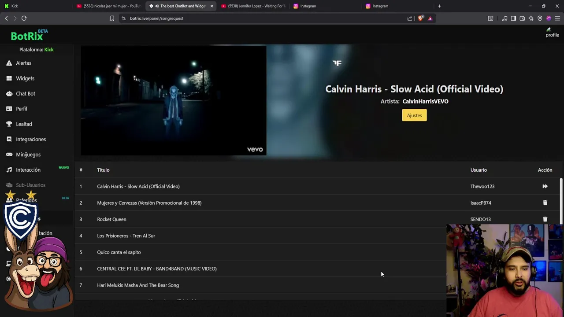Go to the BotRix logo home
This screenshot has height=317, width=564.
[x=29, y=35]
